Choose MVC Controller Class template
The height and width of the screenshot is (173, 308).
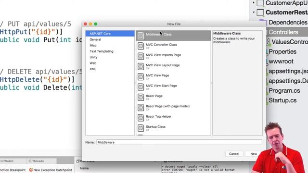[x=161, y=45]
